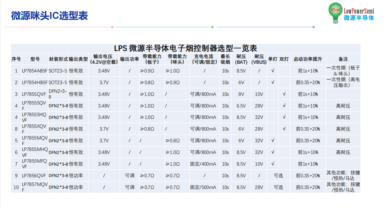Select model cell LP7855SQVF
Screen dimensions: 384x207
(34, 106)
